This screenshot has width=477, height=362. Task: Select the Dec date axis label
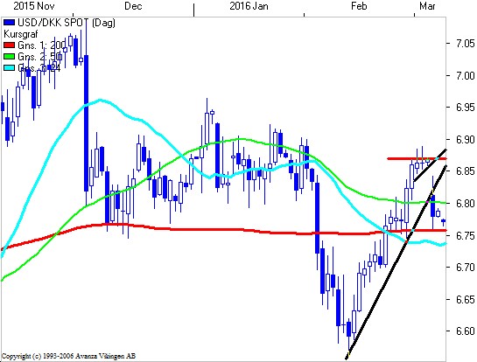tap(133, 6)
